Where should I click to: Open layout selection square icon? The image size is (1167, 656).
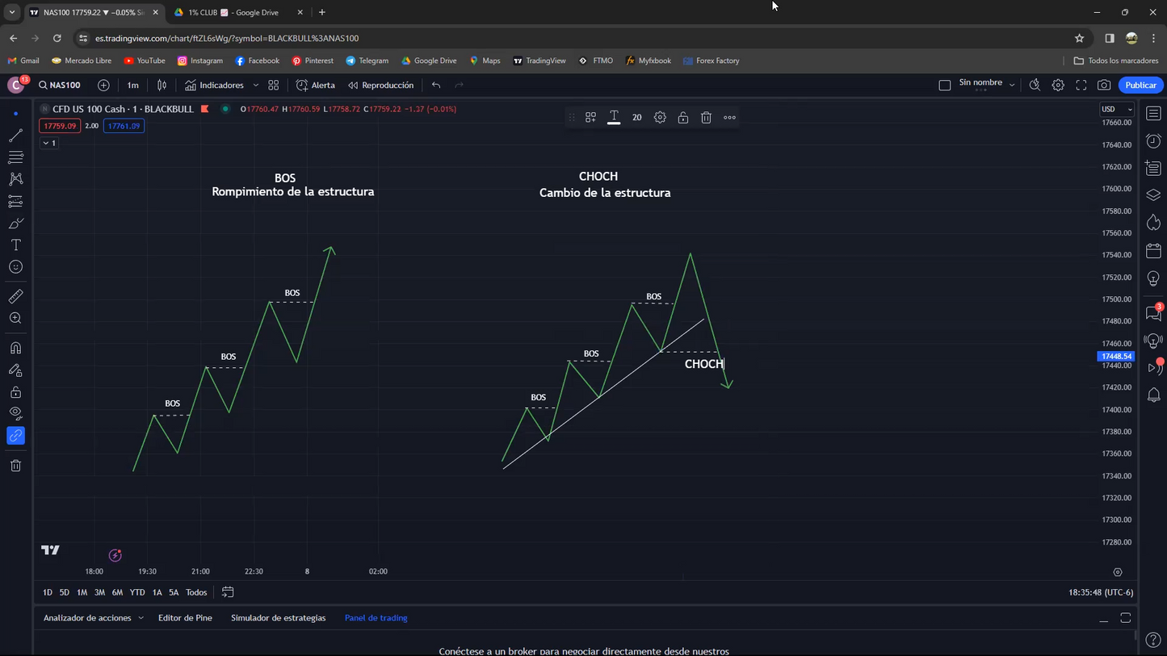point(944,86)
